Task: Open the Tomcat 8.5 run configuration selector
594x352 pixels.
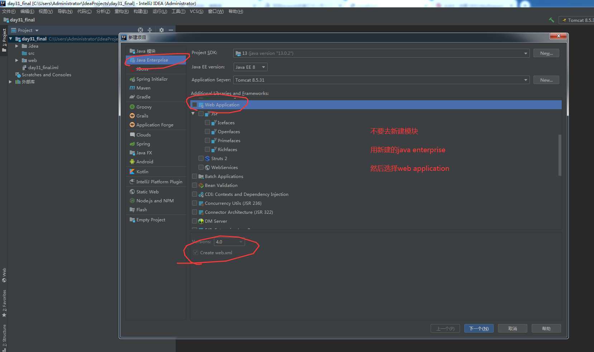Action: 576,20
